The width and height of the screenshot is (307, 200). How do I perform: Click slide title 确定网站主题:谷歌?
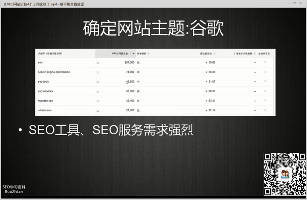pyautogui.click(x=153, y=29)
